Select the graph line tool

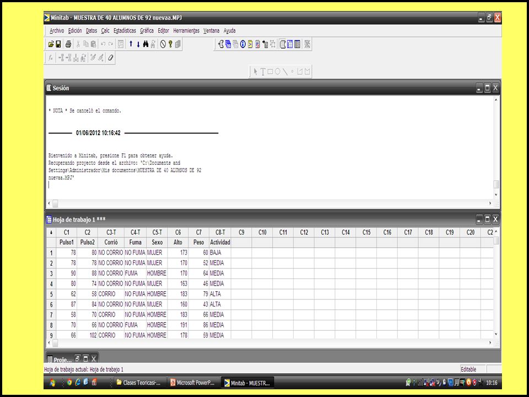click(285, 72)
